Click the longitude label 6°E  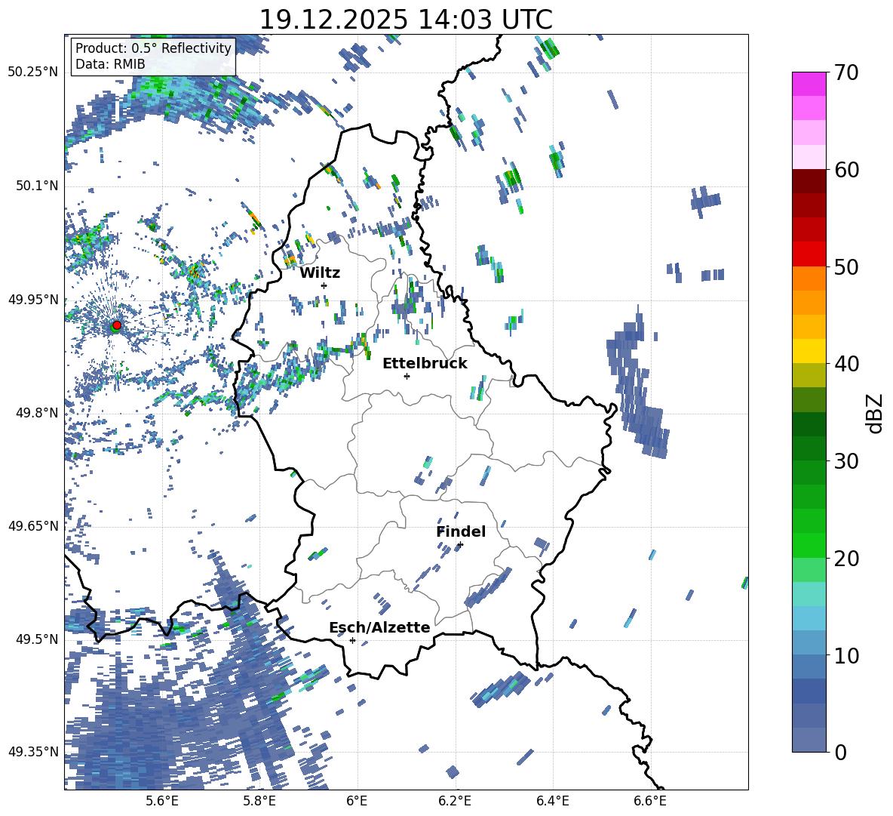[357, 801]
